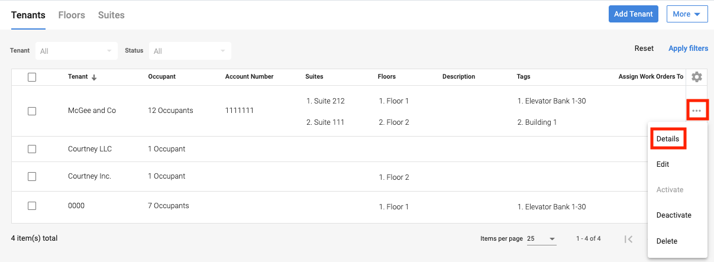Click the Suite 212 entry
Image resolution: width=714 pixels, height=262 pixels.
pos(325,101)
